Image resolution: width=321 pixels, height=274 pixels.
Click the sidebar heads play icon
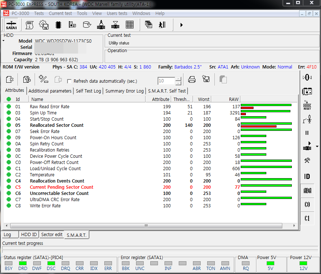[307, 146]
